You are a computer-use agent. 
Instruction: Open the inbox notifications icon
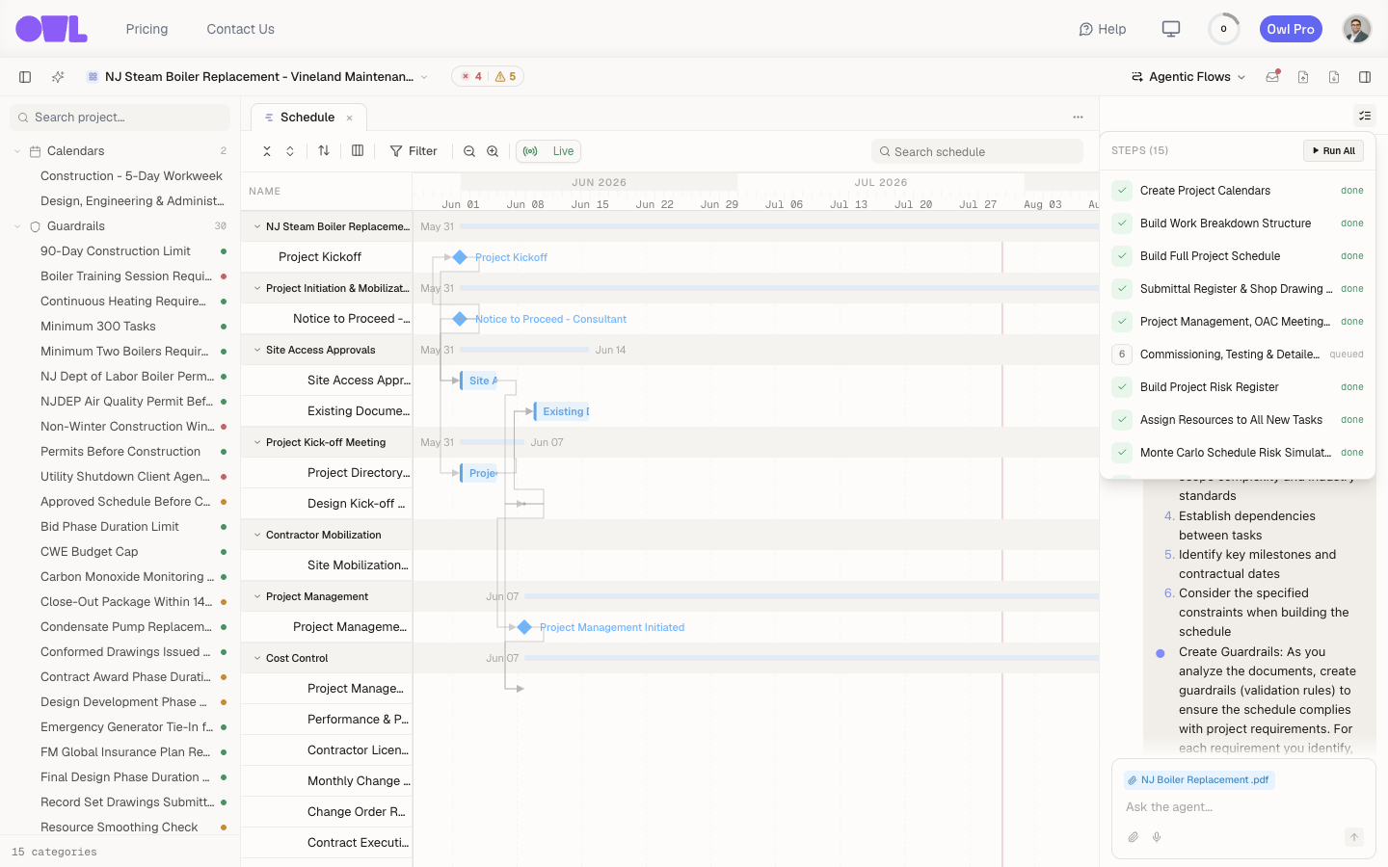click(x=1272, y=77)
